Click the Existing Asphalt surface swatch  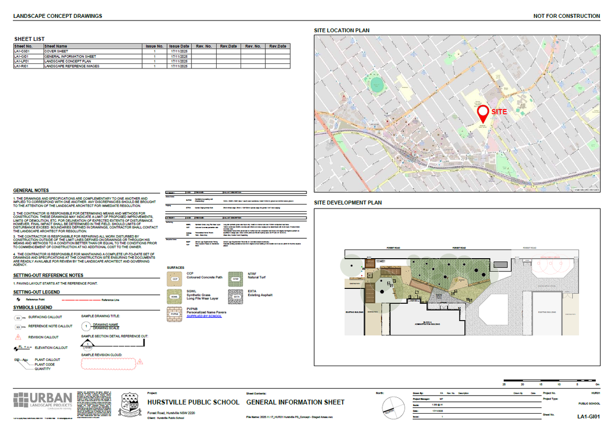click(x=236, y=296)
